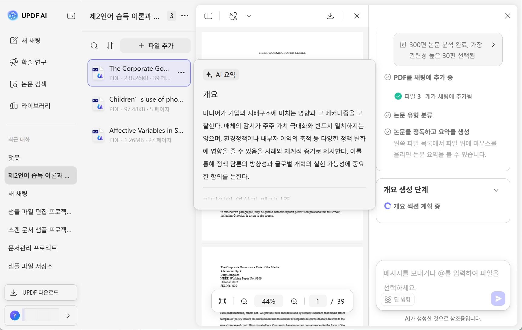Click the UPDF 다운로드 button
Screen dimensions: 522x330
point(41,292)
